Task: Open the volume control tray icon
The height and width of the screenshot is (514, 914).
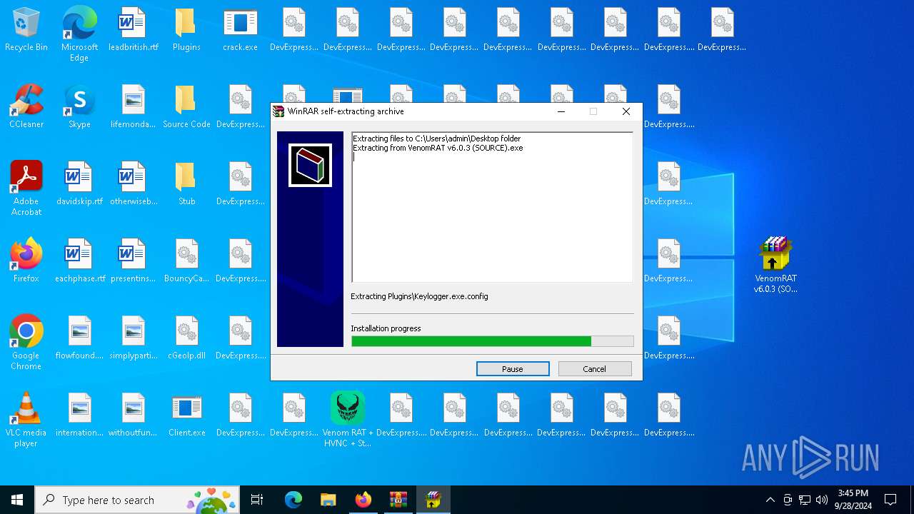Action: [822, 500]
